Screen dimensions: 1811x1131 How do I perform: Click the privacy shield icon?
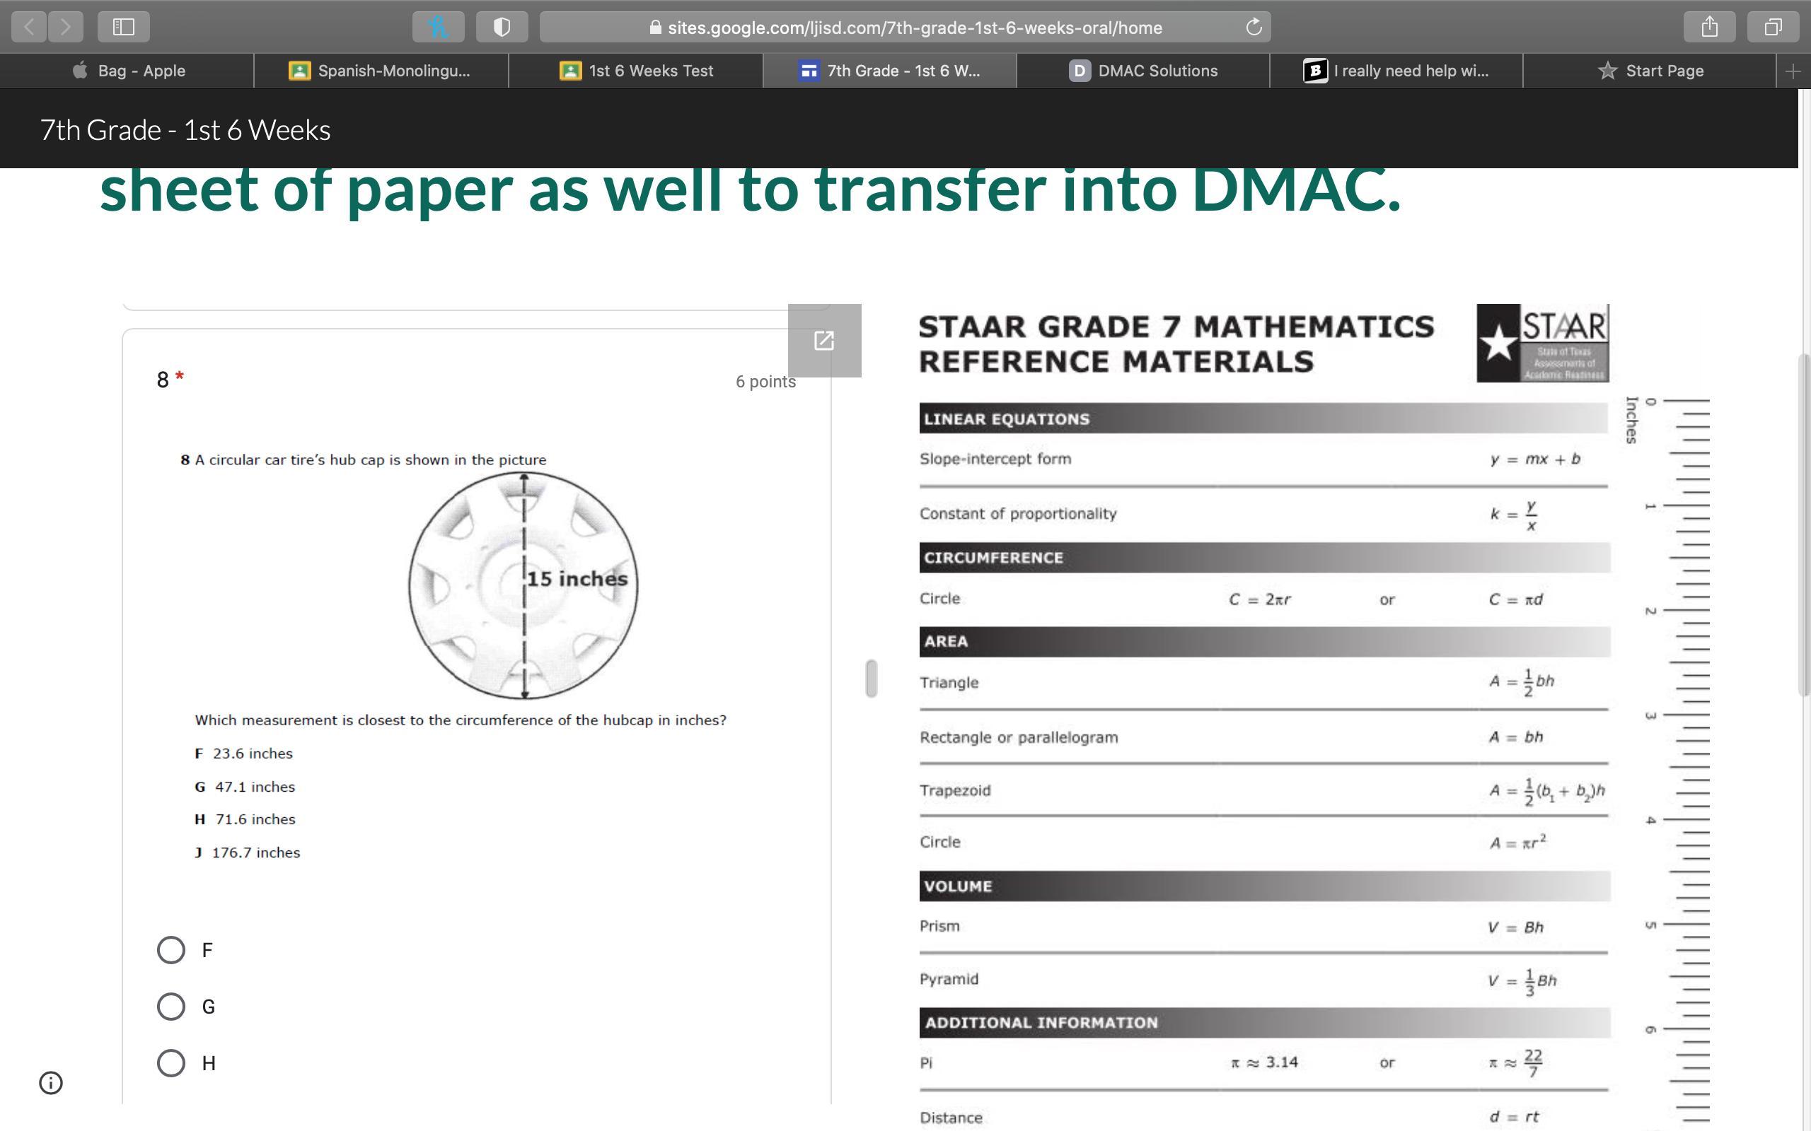pos(502,28)
